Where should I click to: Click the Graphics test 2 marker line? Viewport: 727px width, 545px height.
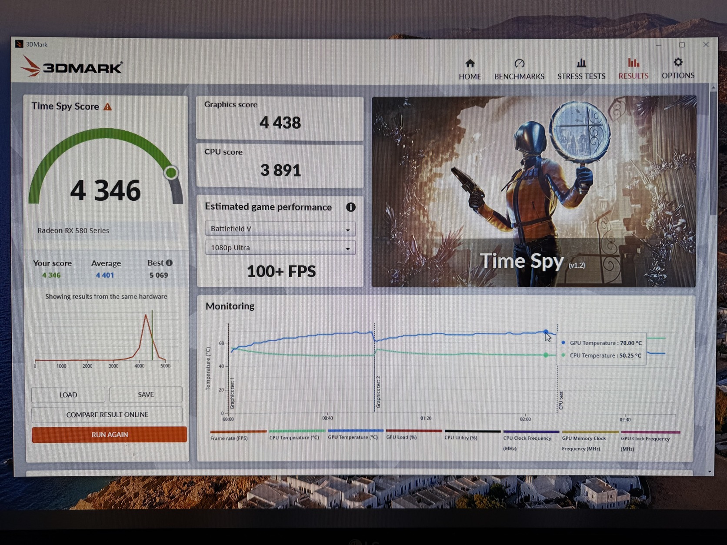pos(374,367)
